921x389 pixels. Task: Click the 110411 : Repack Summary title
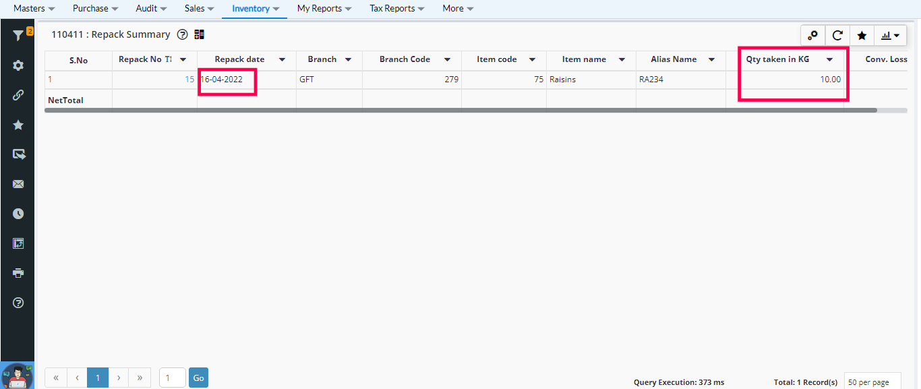[111, 34]
